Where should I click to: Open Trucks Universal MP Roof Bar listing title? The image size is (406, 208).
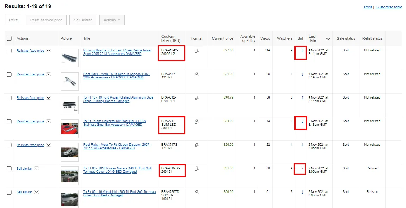point(114,123)
